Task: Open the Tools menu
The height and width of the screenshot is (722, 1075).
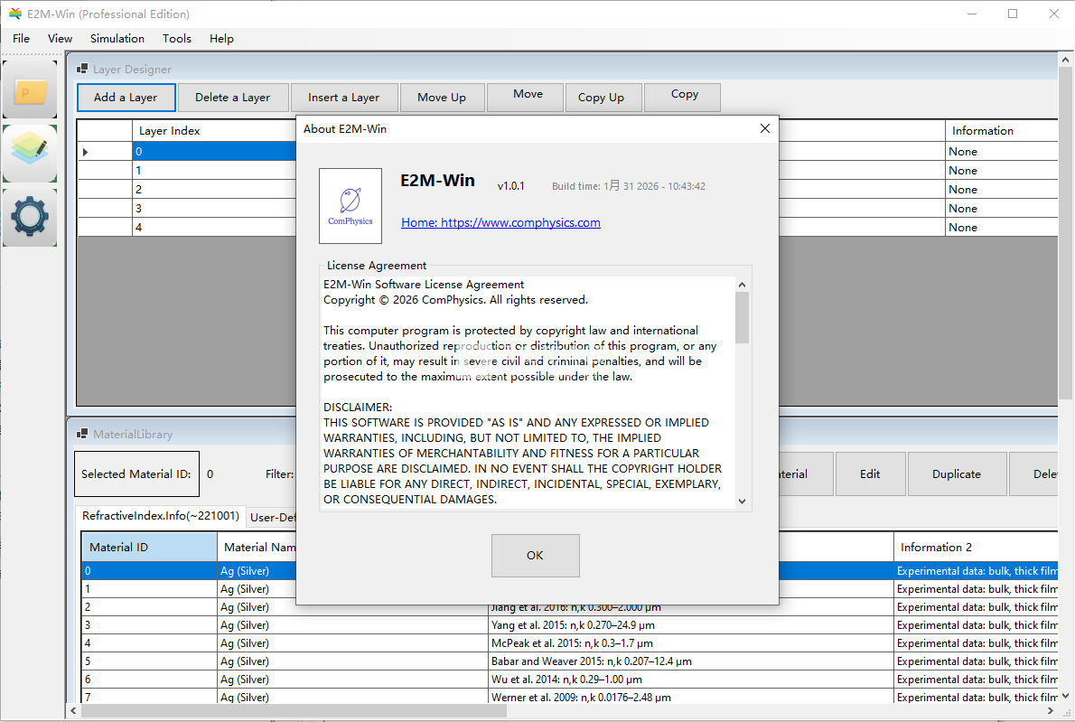Action: tap(177, 39)
